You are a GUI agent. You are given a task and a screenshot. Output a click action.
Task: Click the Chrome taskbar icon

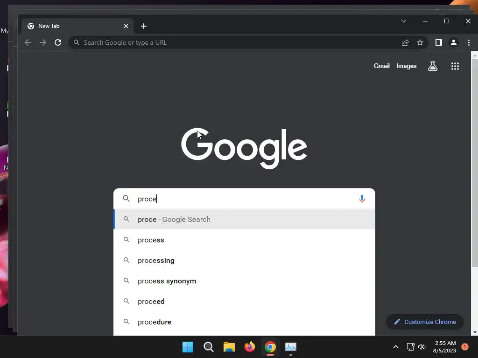click(x=270, y=347)
